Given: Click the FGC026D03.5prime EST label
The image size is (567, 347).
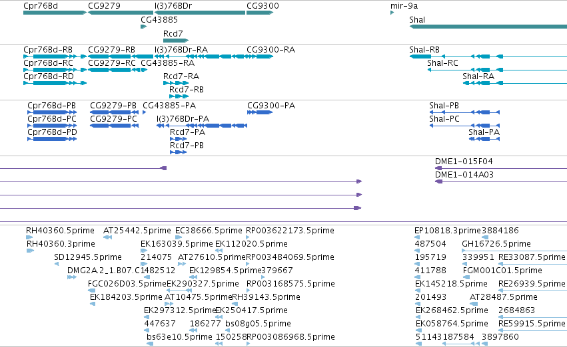Looking at the screenshot, I should pos(127,283).
